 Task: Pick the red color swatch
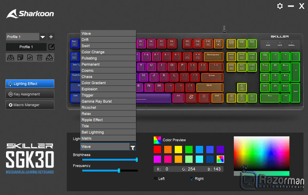(x=157, y=150)
